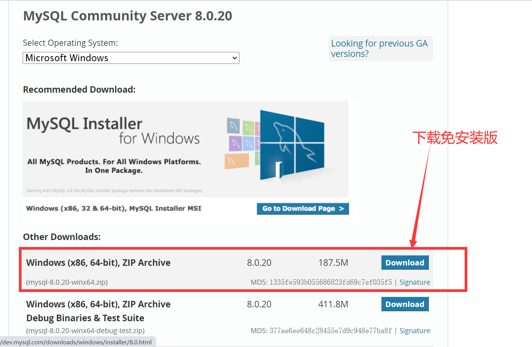Image resolution: width=532 pixels, height=347 pixels.
Task: Click MD5 hash 377ae6ee648c28455e7d9c948e77ba8f
Action: (x=331, y=331)
